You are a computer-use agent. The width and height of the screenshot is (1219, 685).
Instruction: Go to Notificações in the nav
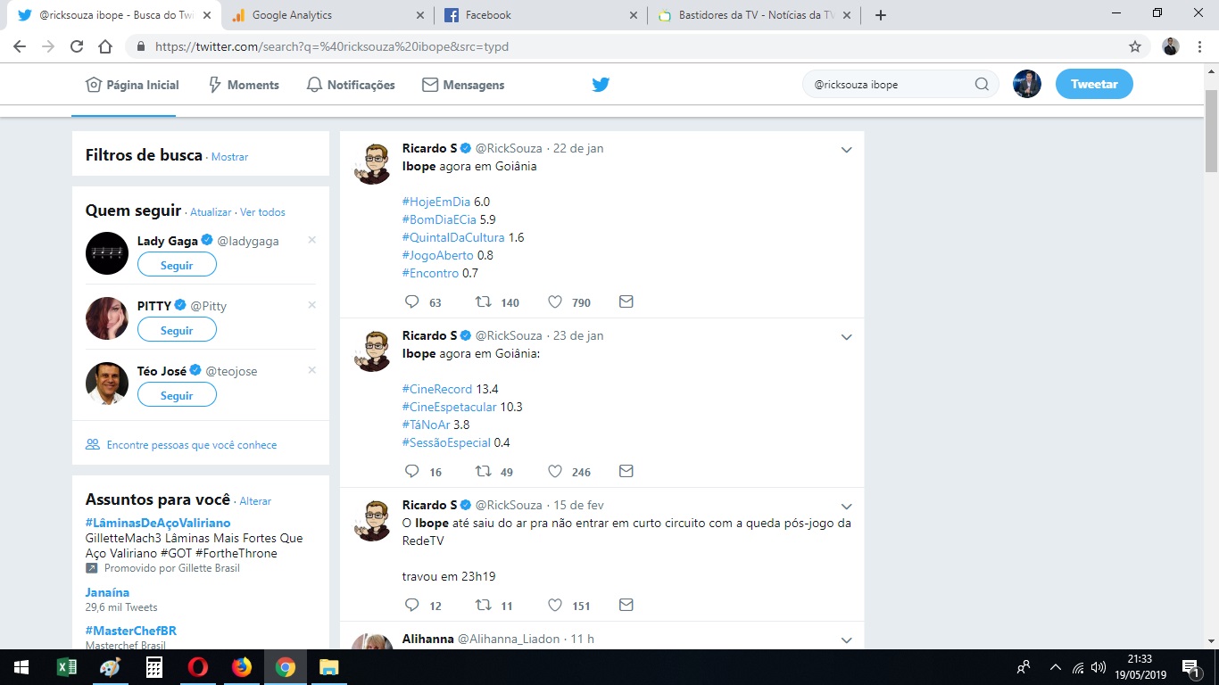coord(351,85)
